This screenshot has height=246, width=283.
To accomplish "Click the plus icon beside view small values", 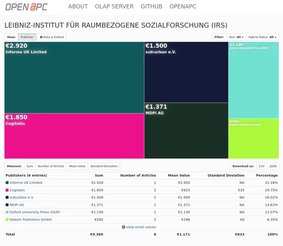I will (124, 227).
